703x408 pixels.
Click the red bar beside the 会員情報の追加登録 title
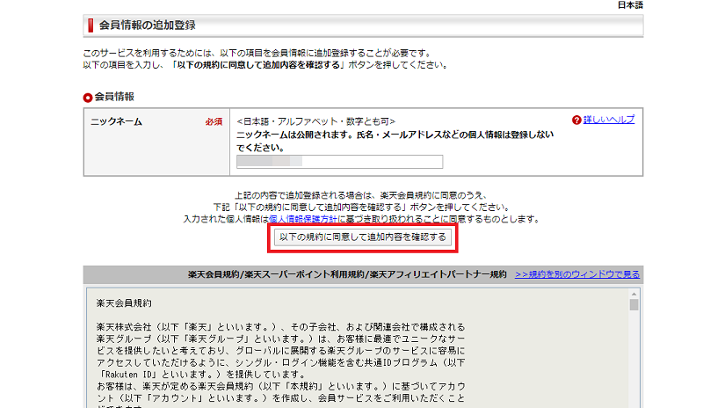[x=90, y=25]
